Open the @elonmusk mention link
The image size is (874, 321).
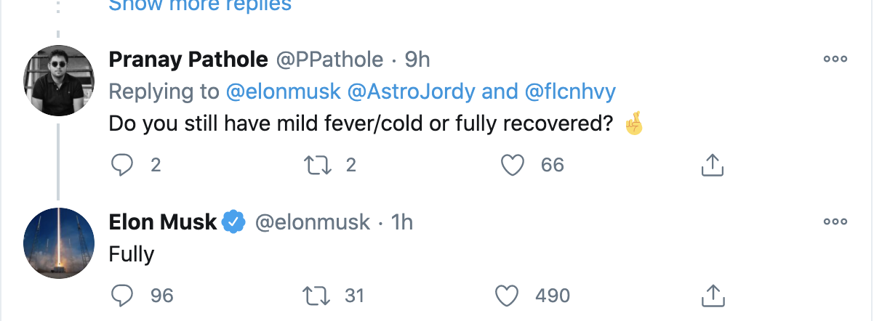[x=275, y=92]
